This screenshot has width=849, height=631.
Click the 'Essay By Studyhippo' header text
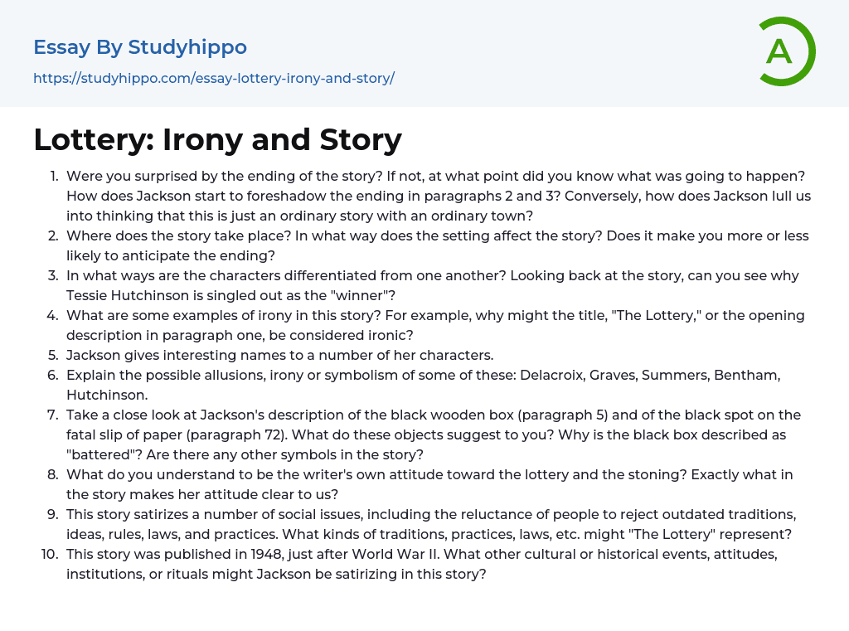[x=140, y=47]
